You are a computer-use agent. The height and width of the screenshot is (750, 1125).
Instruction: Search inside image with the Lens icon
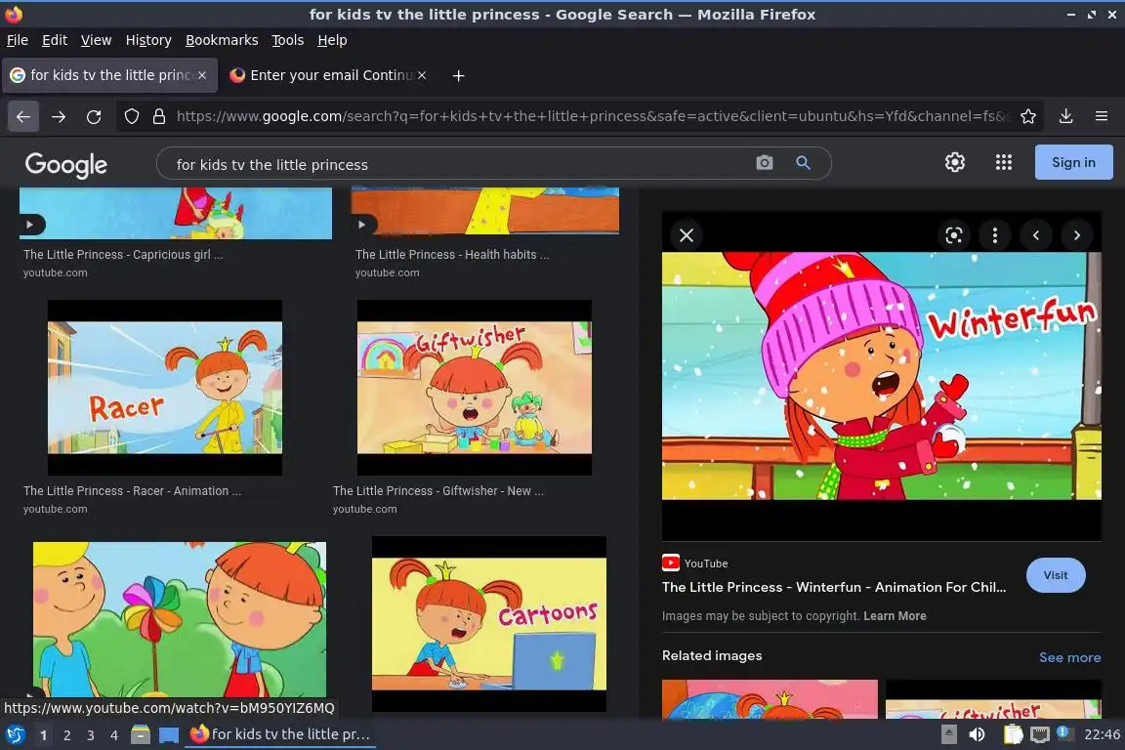point(953,235)
